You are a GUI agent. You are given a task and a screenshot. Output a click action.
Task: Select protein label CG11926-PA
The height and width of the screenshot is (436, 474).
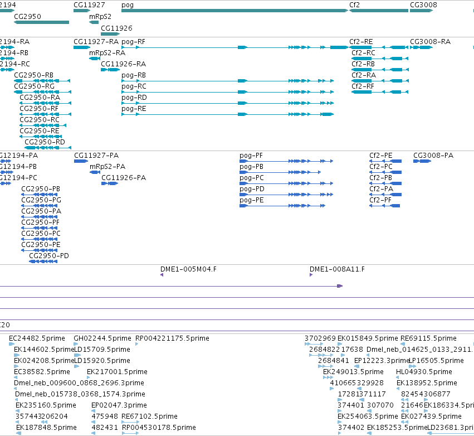[x=124, y=178]
